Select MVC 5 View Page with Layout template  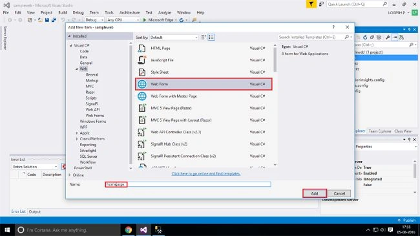[204, 120]
